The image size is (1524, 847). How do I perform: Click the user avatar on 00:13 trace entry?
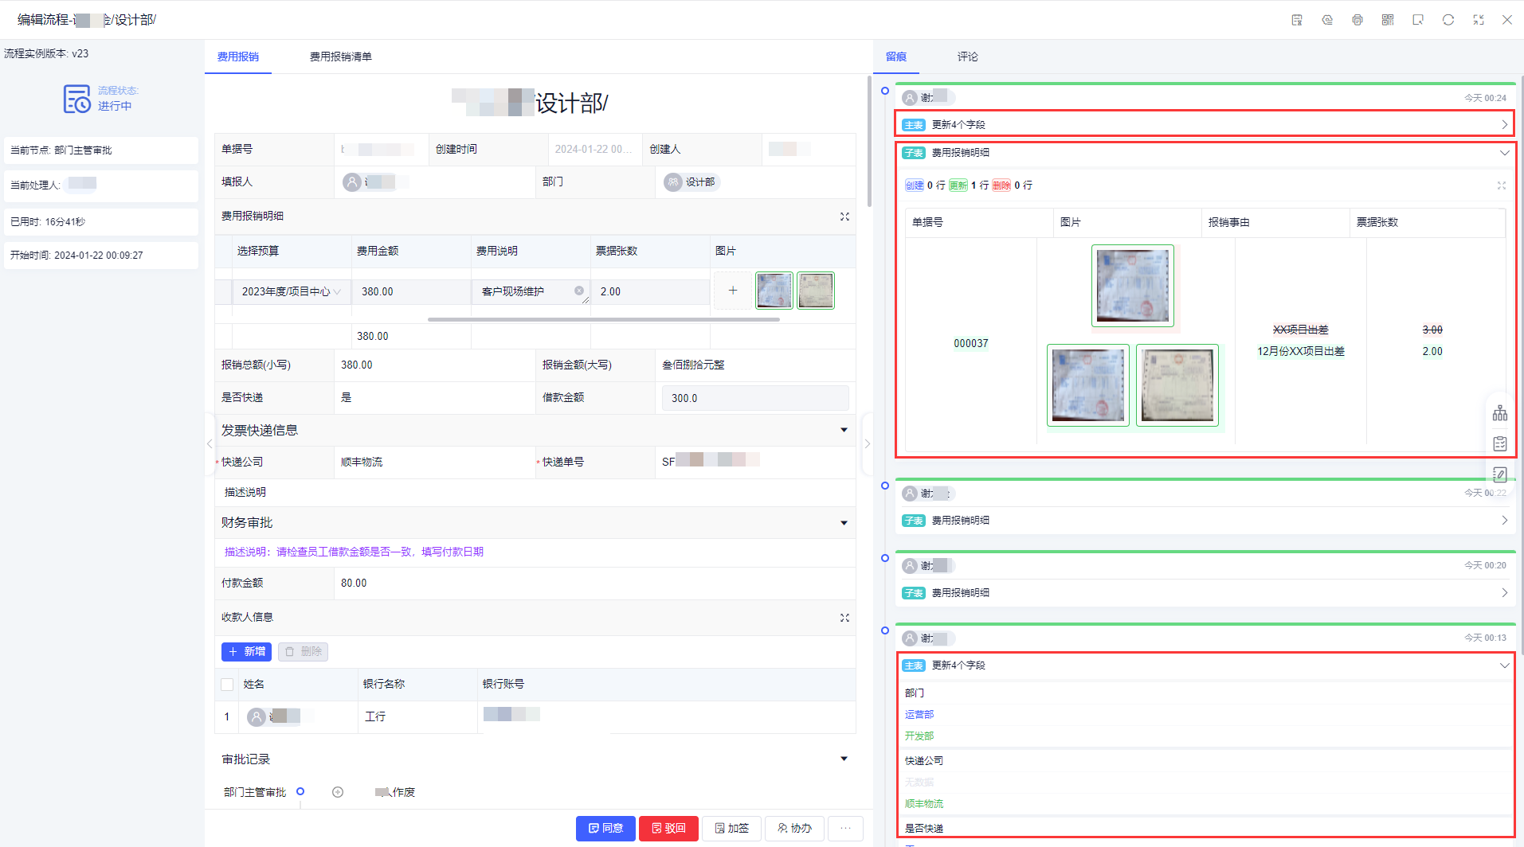tap(911, 638)
